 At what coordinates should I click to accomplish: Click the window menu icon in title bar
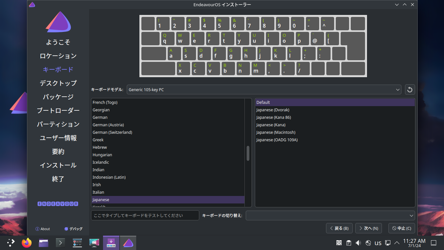click(32, 5)
